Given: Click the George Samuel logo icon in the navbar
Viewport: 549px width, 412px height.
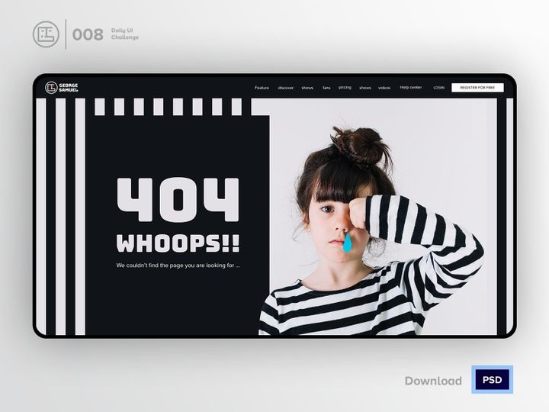Looking at the screenshot, I should [x=51, y=87].
